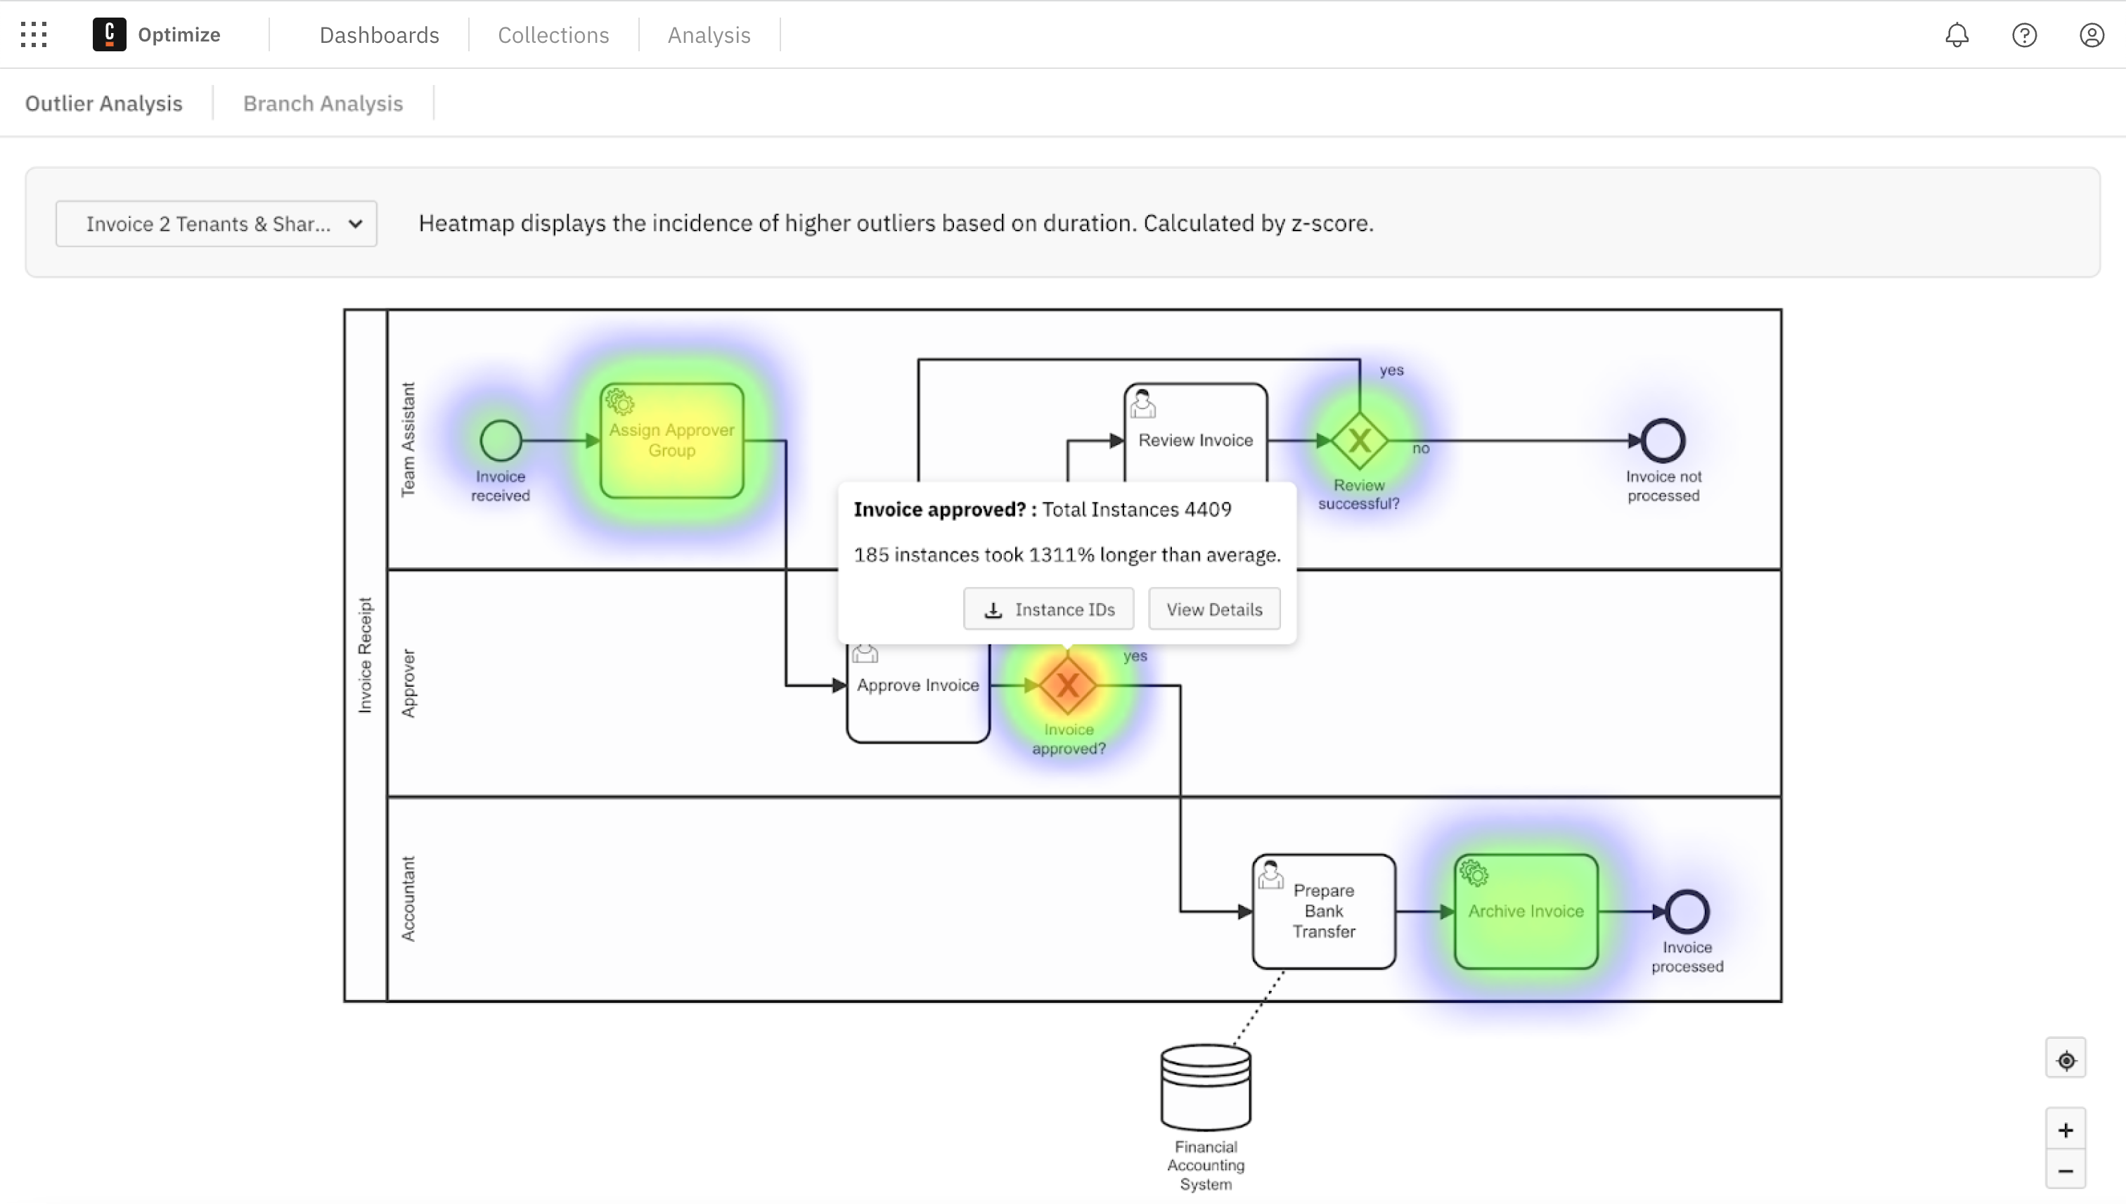Click the View Details button
Image resolution: width=2126 pixels, height=1204 pixels.
pyautogui.click(x=1215, y=609)
